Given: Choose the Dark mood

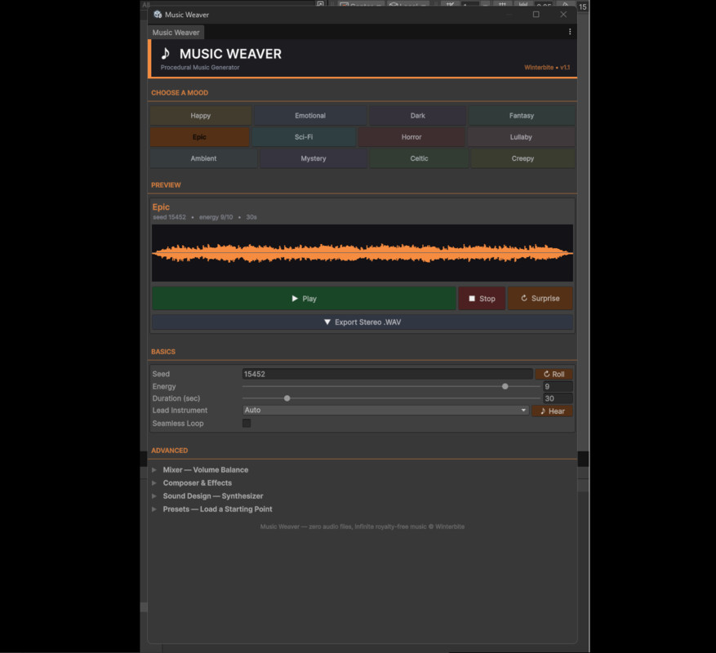Looking at the screenshot, I should click(417, 116).
